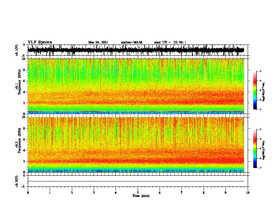
Task: Click the ch.2 color bar log(PSD) label
Action: tap(263, 150)
